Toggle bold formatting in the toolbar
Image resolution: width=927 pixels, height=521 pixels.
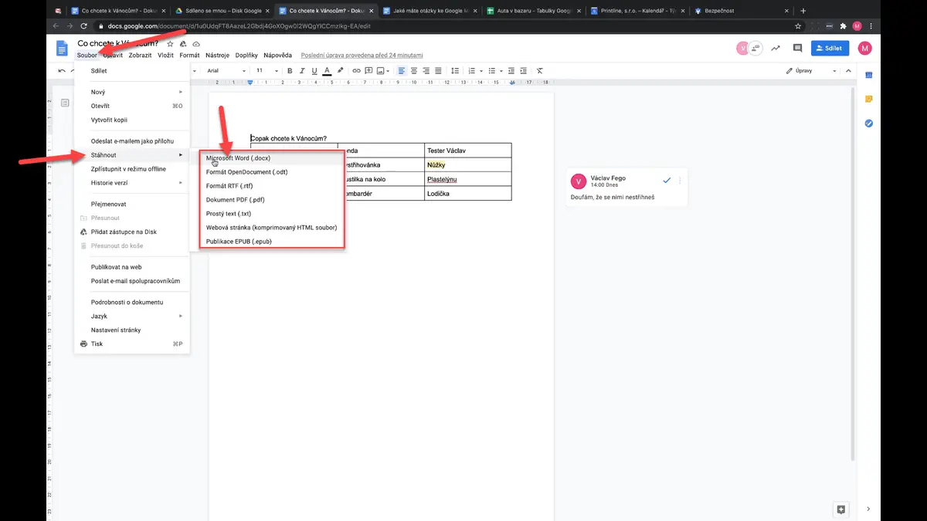coord(290,70)
